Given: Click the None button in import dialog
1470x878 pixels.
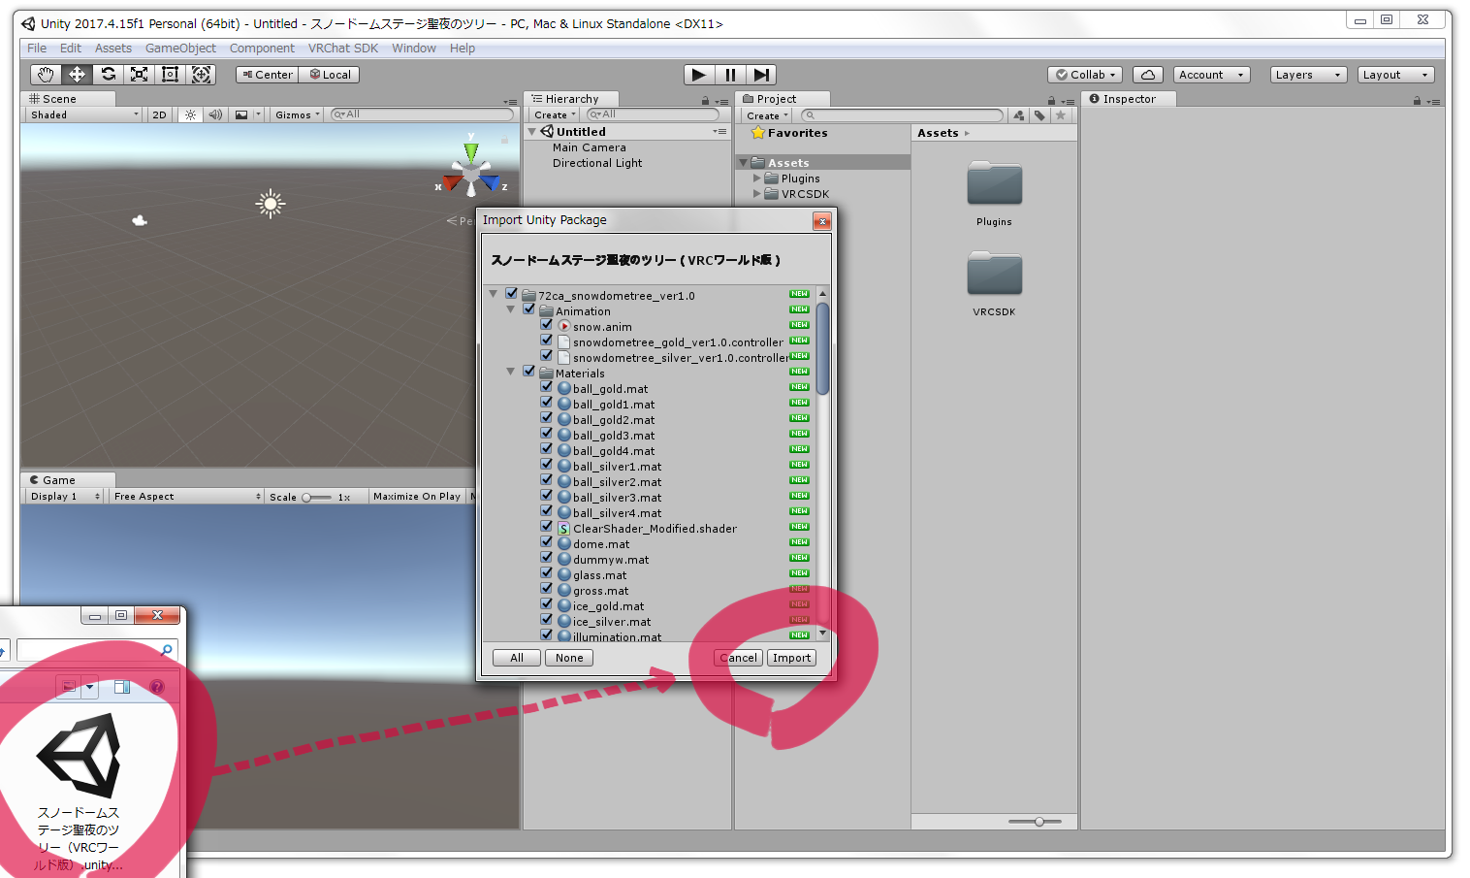Looking at the screenshot, I should click(x=569, y=658).
